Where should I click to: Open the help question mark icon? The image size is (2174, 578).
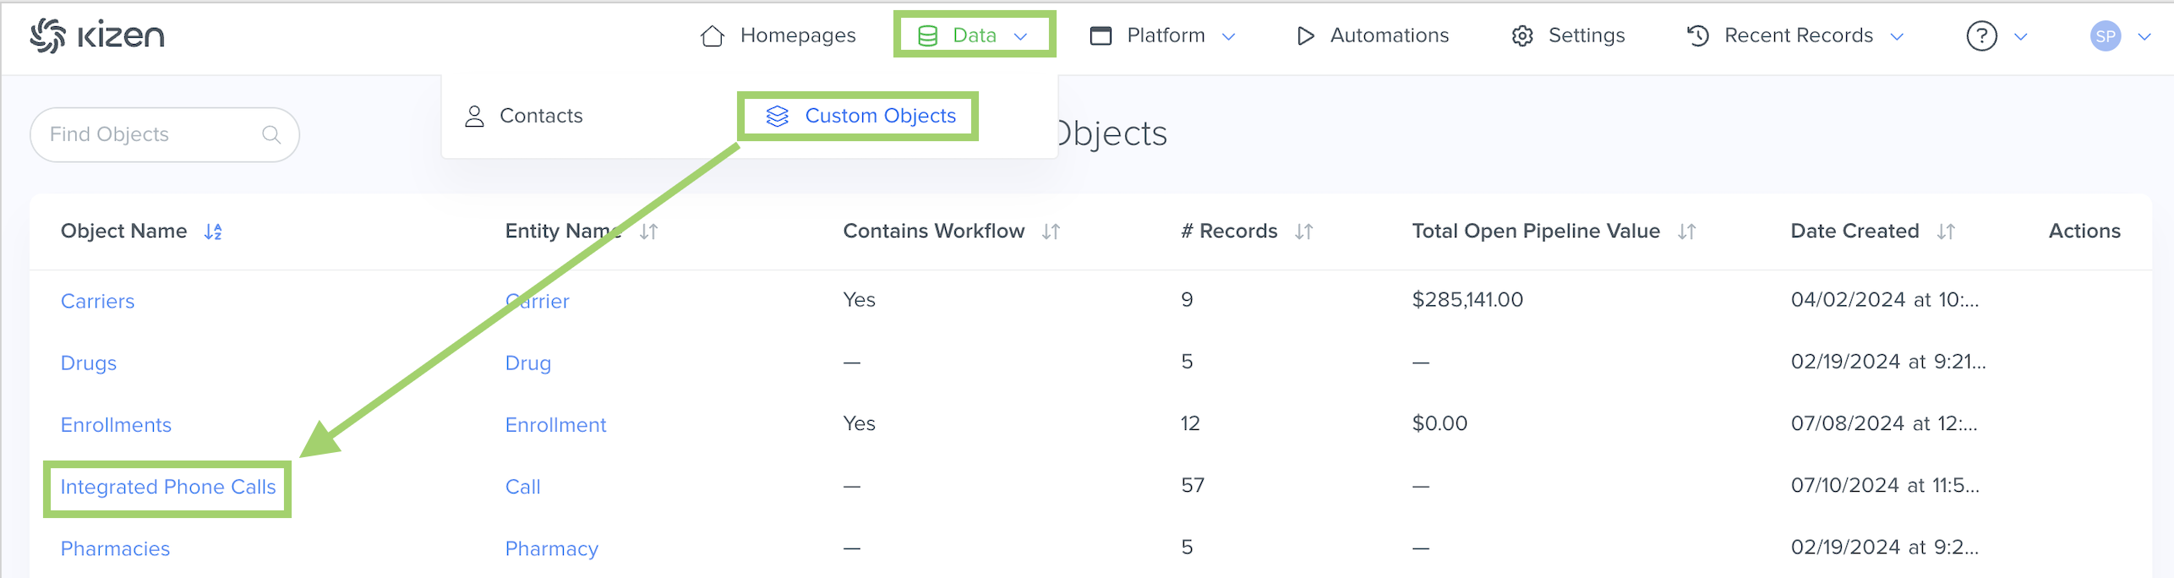point(1981,35)
